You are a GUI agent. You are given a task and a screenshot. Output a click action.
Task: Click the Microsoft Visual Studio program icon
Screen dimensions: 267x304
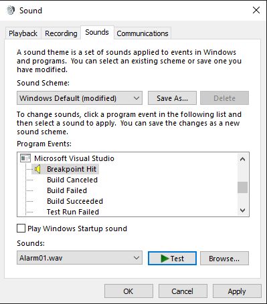pyautogui.click(x=25, y=158)
